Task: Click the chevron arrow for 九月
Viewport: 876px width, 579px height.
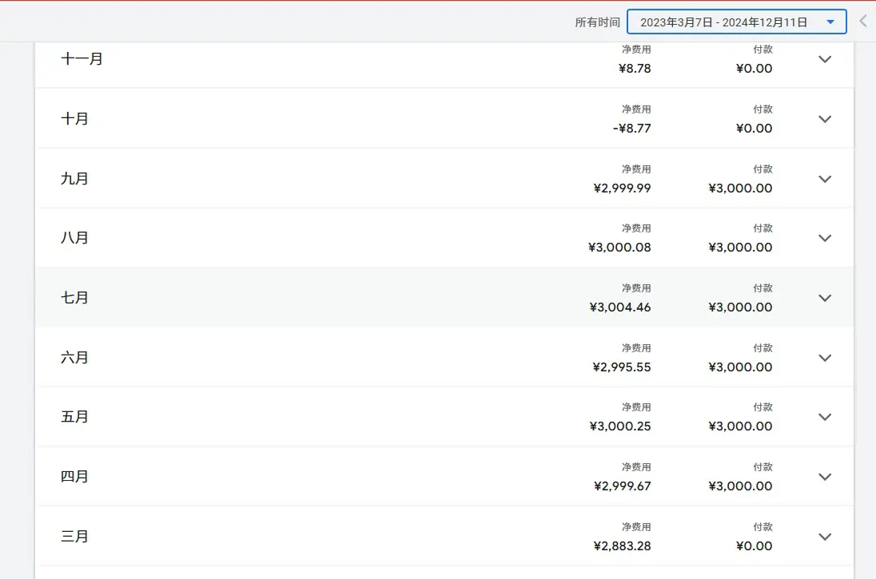Action: (x=825, y=179)
